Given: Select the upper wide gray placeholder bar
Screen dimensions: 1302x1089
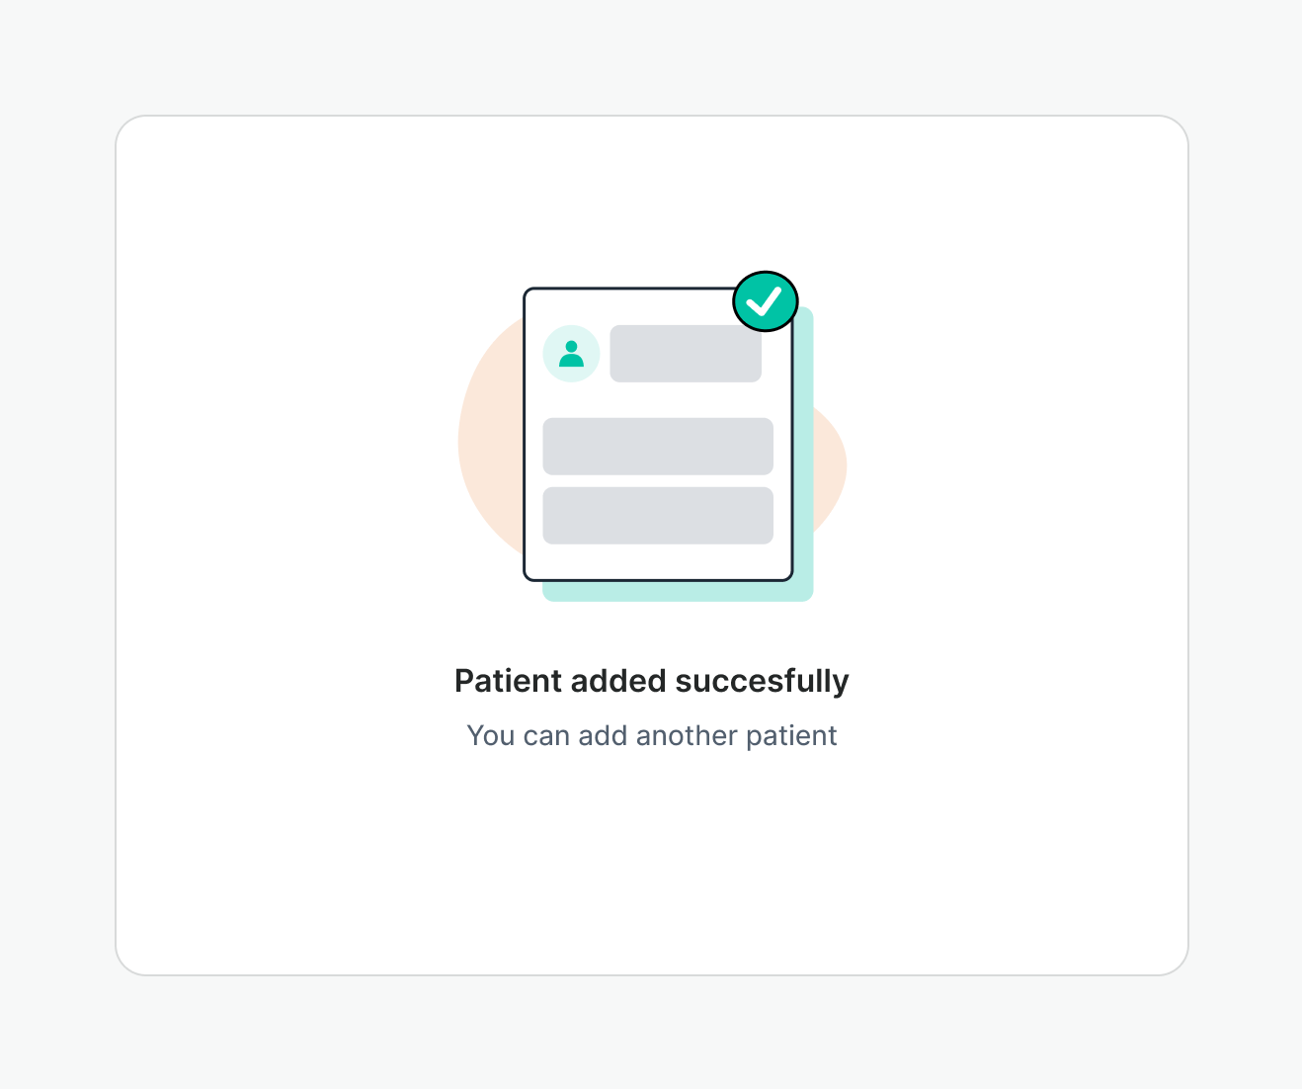Looking at the screenshot, I should tap(658, 447).
